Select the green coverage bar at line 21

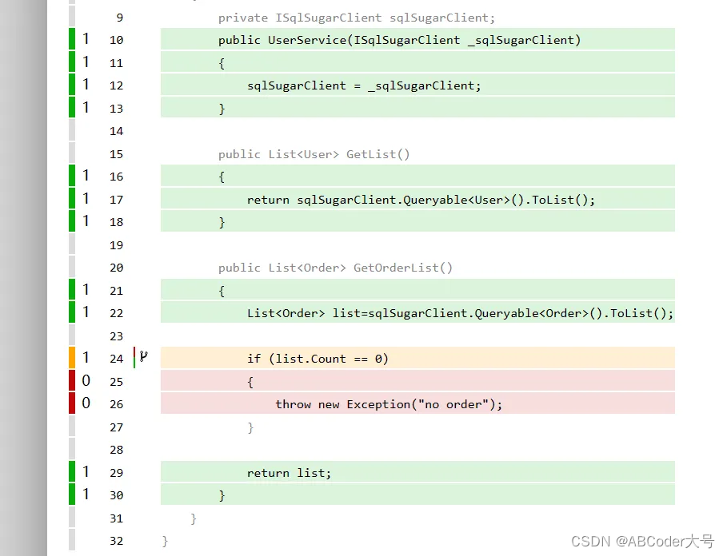[x=70, y=290]
